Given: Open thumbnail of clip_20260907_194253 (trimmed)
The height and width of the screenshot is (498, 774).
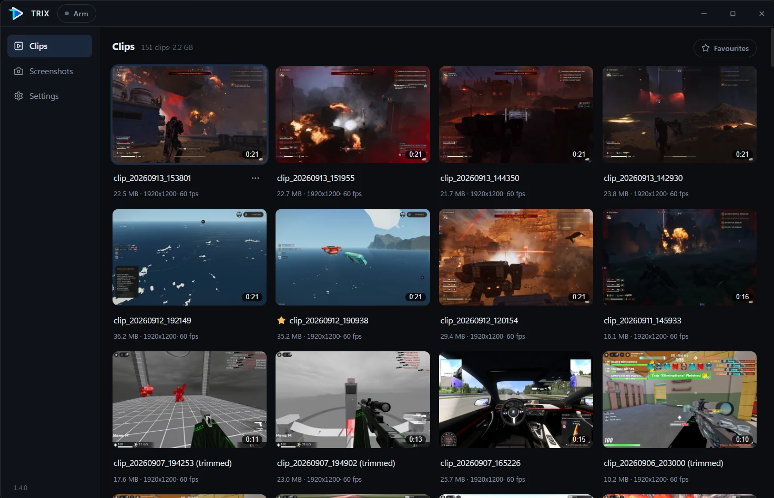Looking at the screenshot, I should (x=189, y=400).
